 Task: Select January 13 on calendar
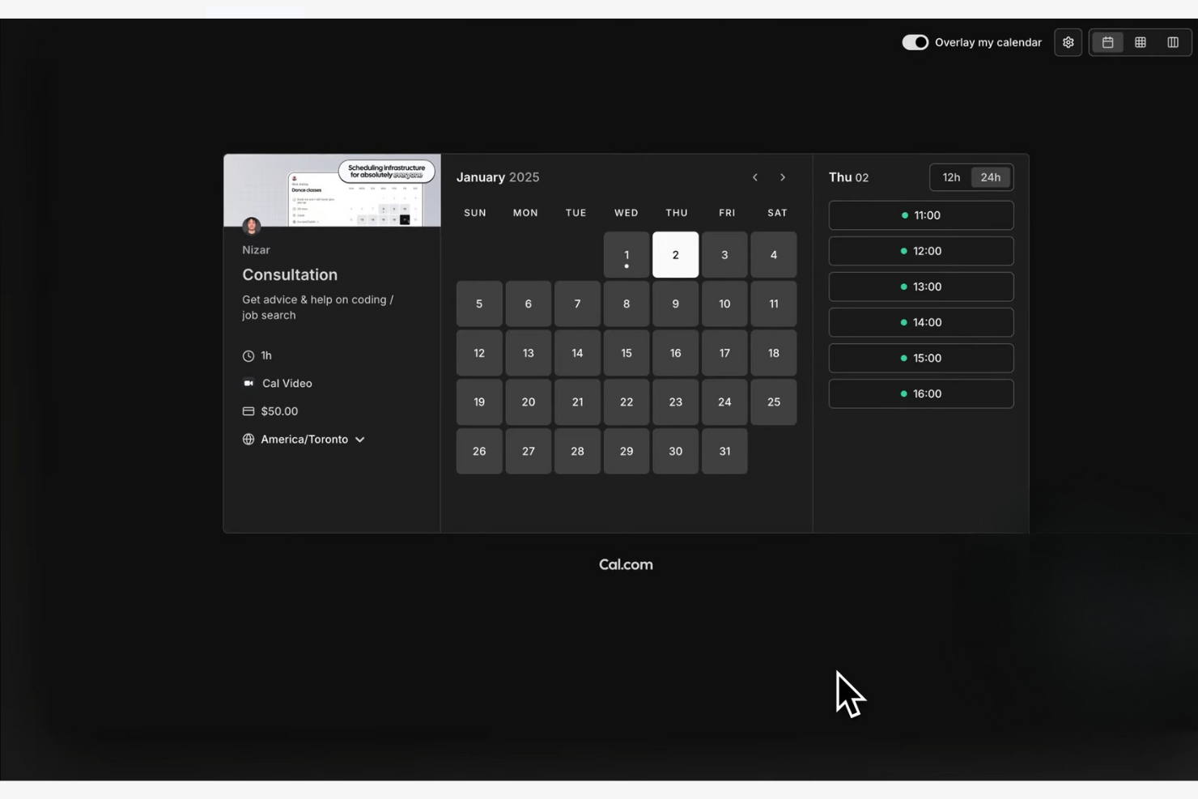pyautogui.click(x=528, y=353)
